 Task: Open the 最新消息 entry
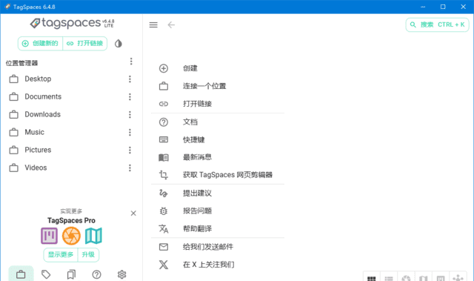click(x=218, y=157)
